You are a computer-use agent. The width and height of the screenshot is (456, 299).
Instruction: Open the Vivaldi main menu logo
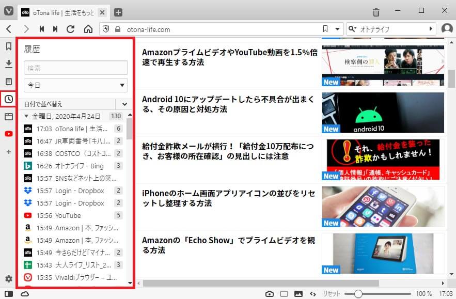(x=9, y=11)
